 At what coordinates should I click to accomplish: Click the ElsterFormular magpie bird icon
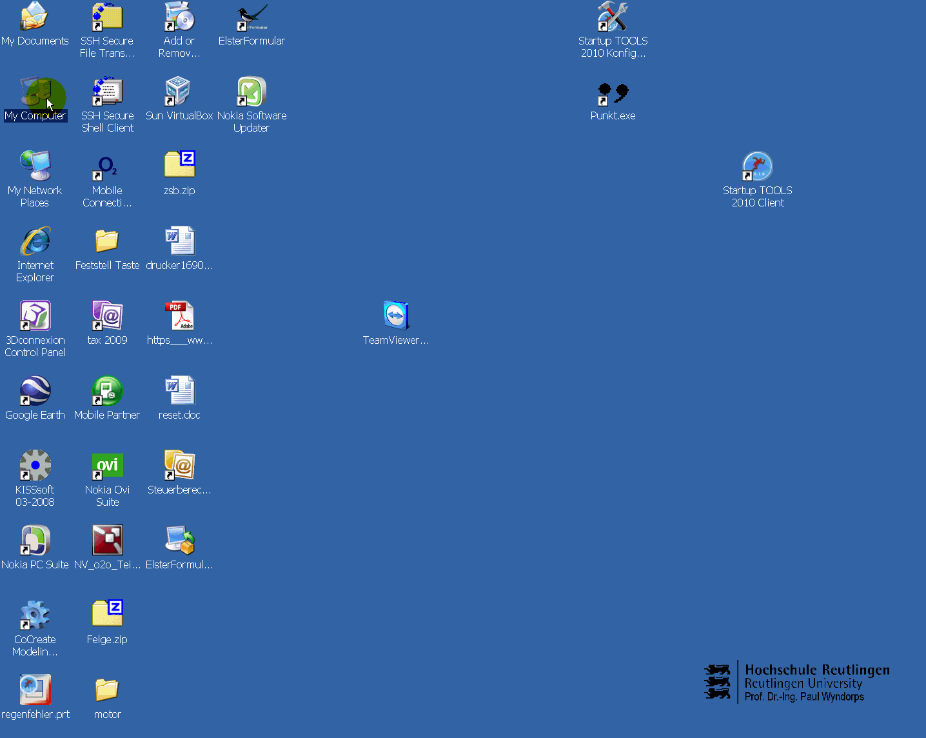(251, 17)
